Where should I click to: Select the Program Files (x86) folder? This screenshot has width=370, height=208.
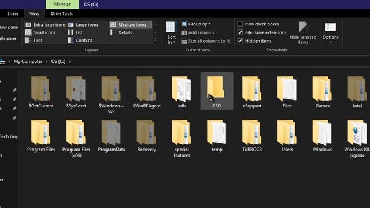click(76, 139)
